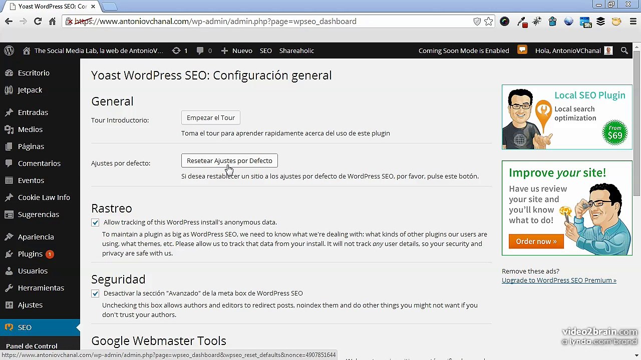
Task: Open a new browser tab
Action: pyautogui.click(x=109, y=6)
